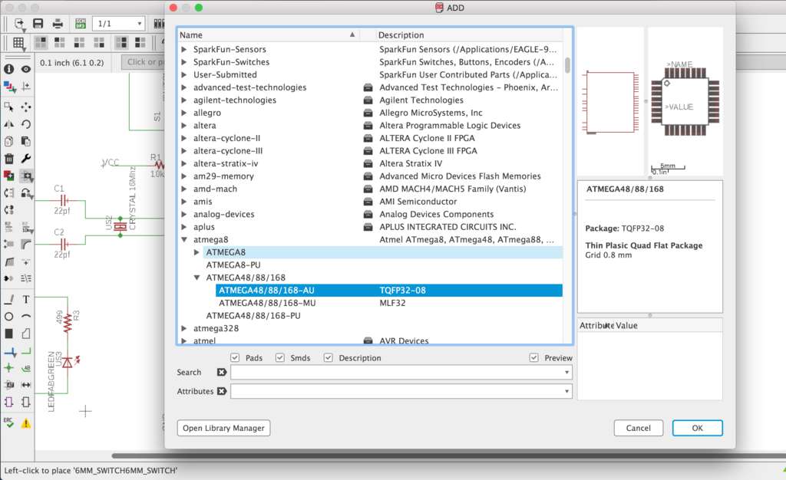Select the ATMEGA8-PU device row
The image size is (786, 480).
click(233, 265)
